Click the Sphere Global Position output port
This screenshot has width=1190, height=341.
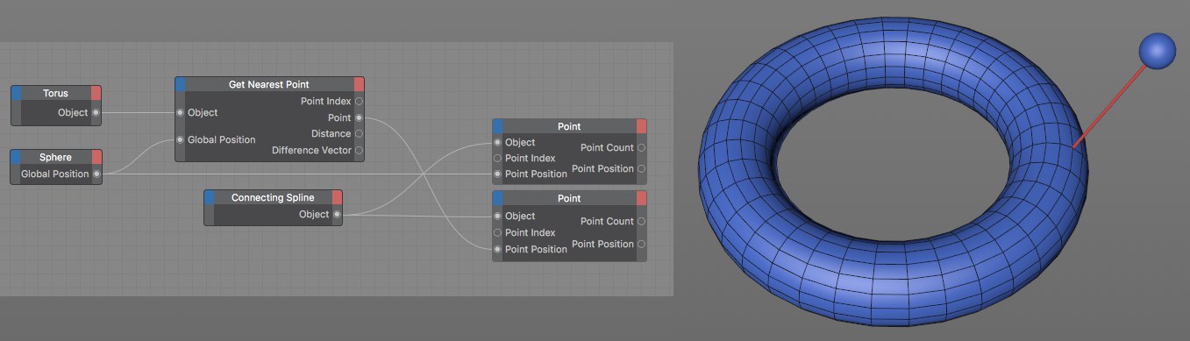coord(96,174)
